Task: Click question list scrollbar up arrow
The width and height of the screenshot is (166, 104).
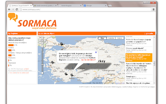Action: (x=154, y=37)
